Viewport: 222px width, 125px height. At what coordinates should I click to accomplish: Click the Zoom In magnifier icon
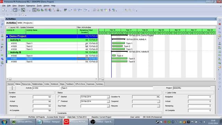coord(126,10)
